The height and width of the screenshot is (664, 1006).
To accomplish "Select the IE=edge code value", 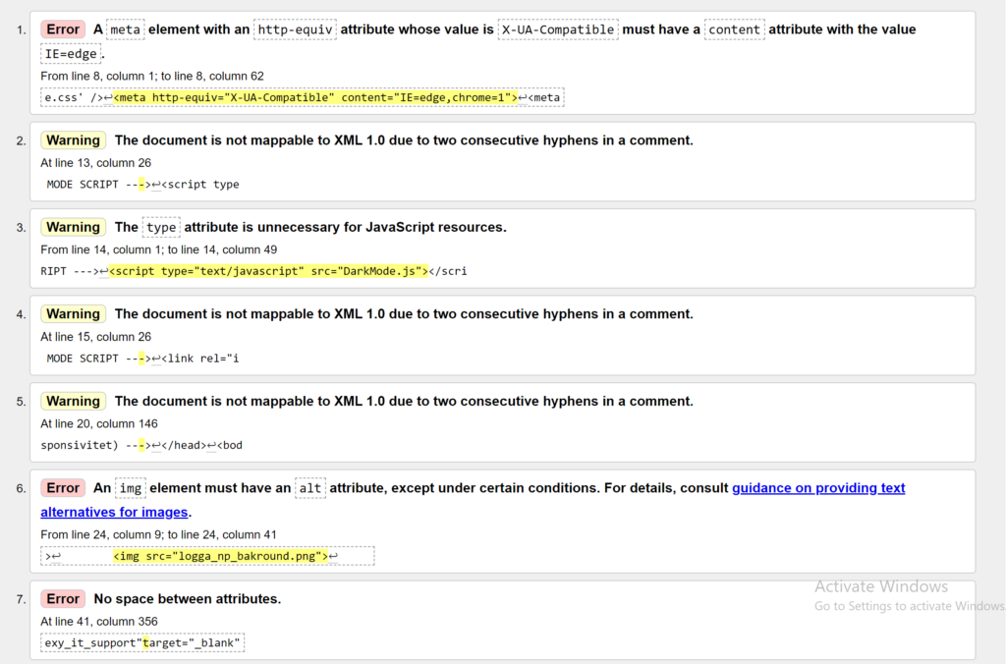I will click(71, 54).
